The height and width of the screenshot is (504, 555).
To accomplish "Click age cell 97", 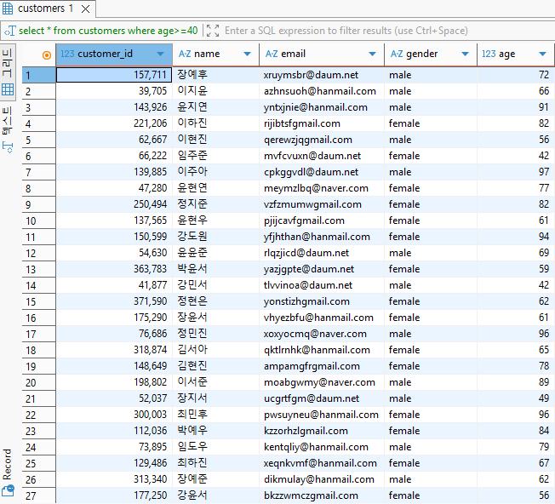I will pos(515,172).
